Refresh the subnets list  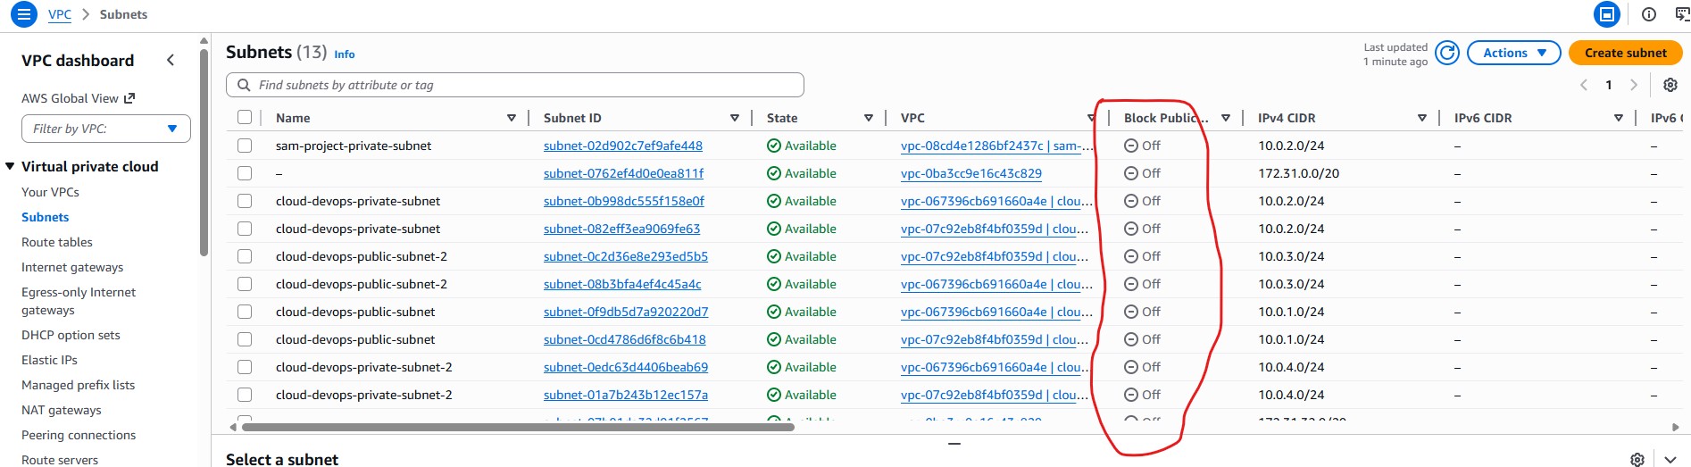coord(1447,53)
